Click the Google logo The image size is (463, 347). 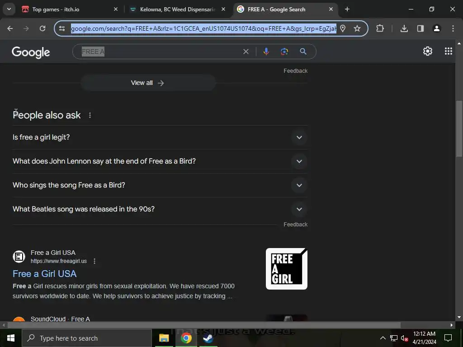pos(31,52)
